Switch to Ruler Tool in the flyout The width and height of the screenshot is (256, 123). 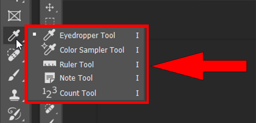pos(77,64)
